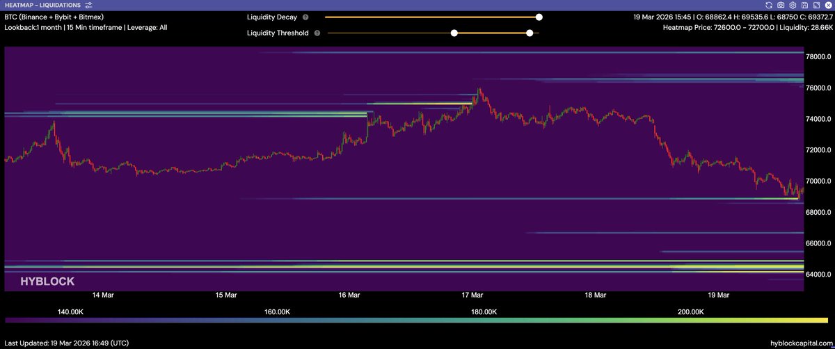Click the Lookback 1 month timeframe text

86,28
